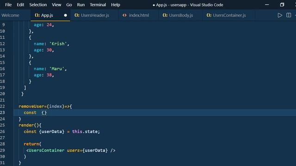Click line number 25 in the gutter
Image resolution: width=296 pixels, height=166 pixels.
click(2, 125)
